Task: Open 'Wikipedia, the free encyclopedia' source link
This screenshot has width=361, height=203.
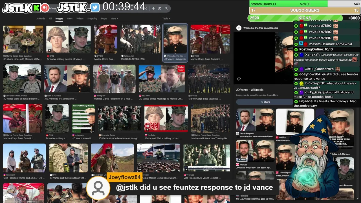Action: [x=261, y=28]
